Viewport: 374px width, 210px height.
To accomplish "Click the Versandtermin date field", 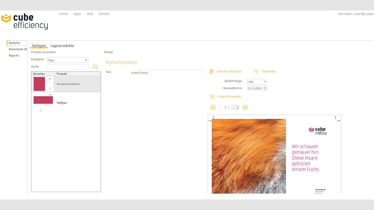I will (255, 88).
